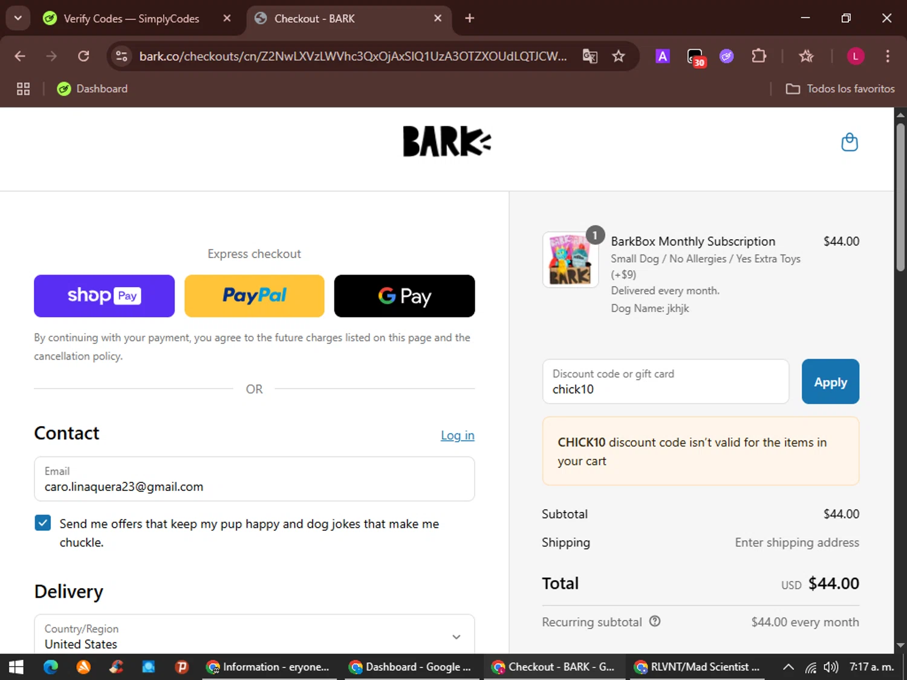Open the Windows Start menu
Viewport: 907px width, 680px height.
(16, 667)
